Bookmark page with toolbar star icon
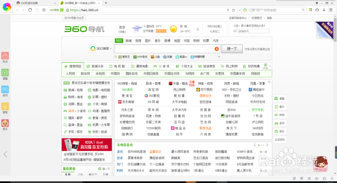 coord(44,10)
